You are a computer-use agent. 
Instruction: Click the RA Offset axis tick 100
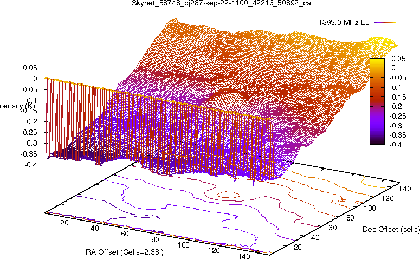pos(184,245)
